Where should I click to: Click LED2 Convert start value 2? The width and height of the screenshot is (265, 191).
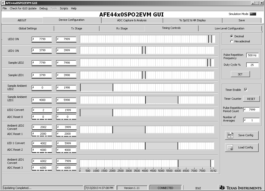pyautogui.click(x=42, y=110)
